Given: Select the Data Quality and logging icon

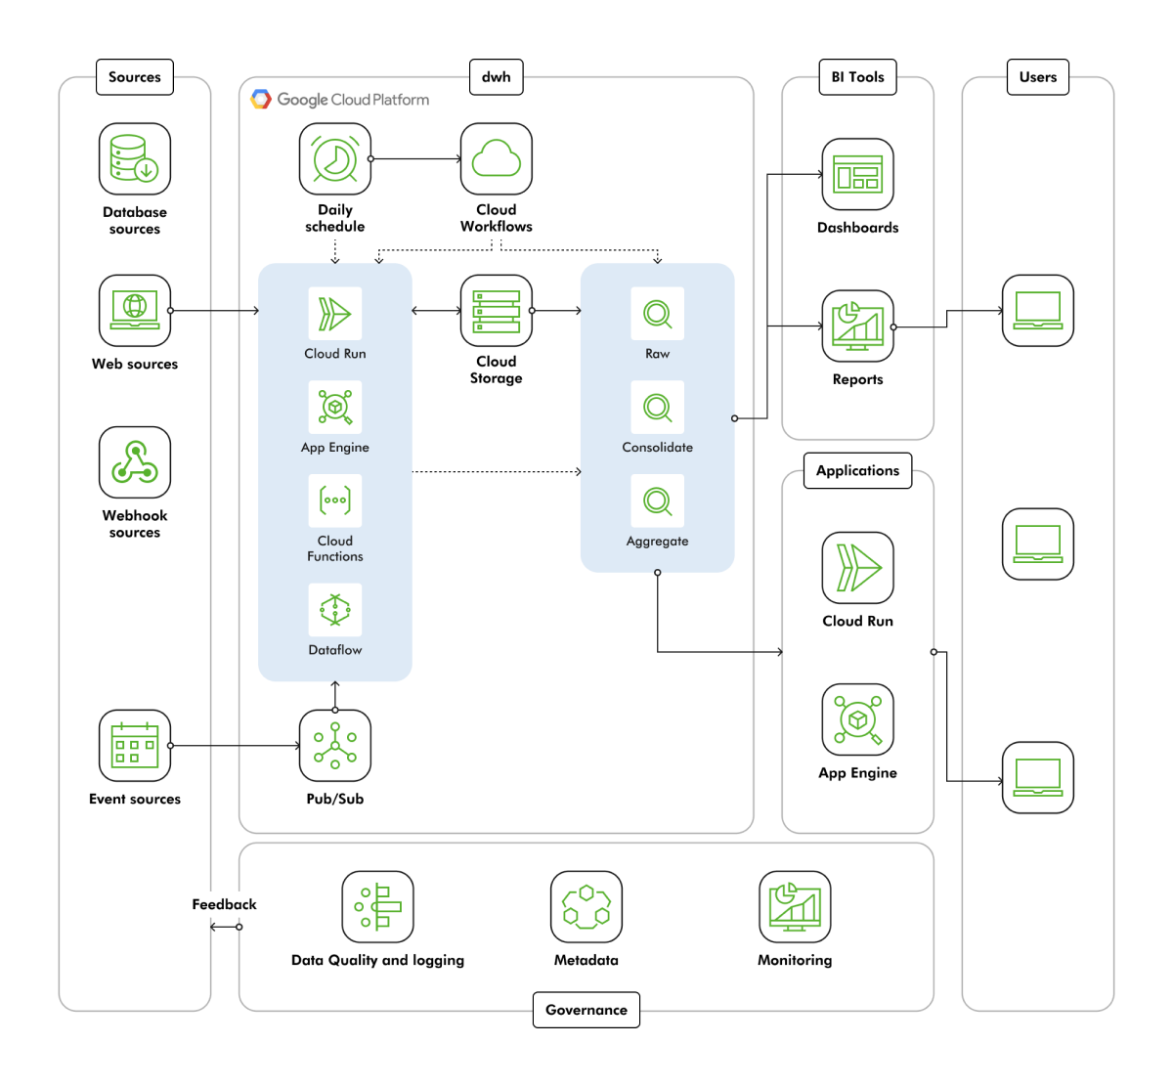Looking at the screenshot, I should (378, 906).
